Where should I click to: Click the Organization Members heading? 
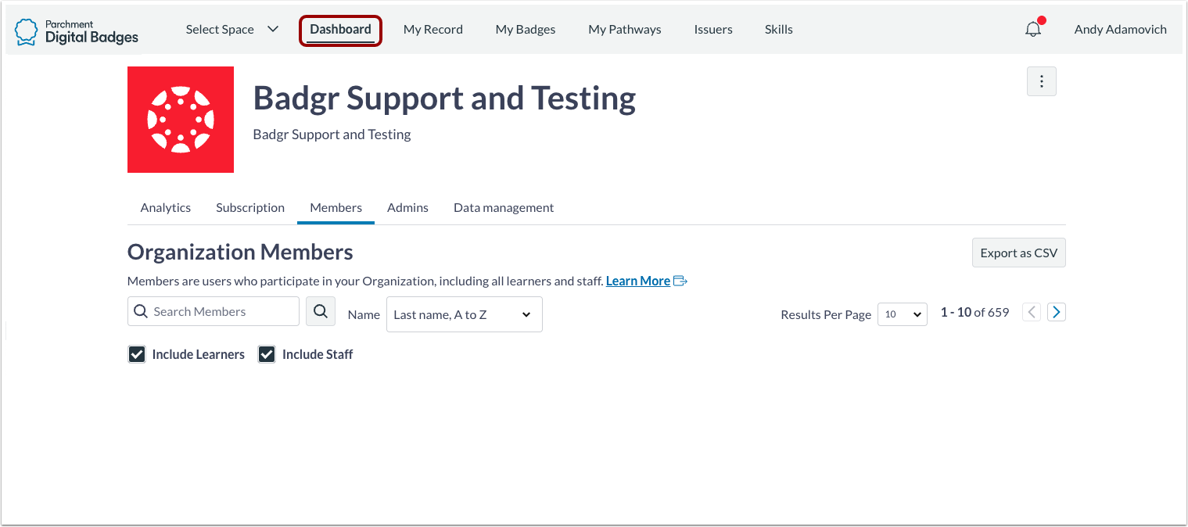(x=240, y=252)
